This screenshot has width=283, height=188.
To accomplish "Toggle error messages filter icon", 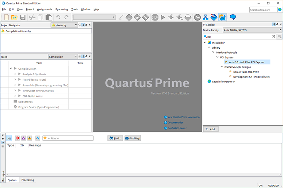I will click(x=17, y=138).
